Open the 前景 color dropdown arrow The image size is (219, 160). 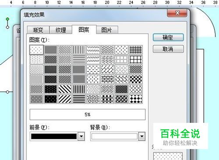(81, 136)
